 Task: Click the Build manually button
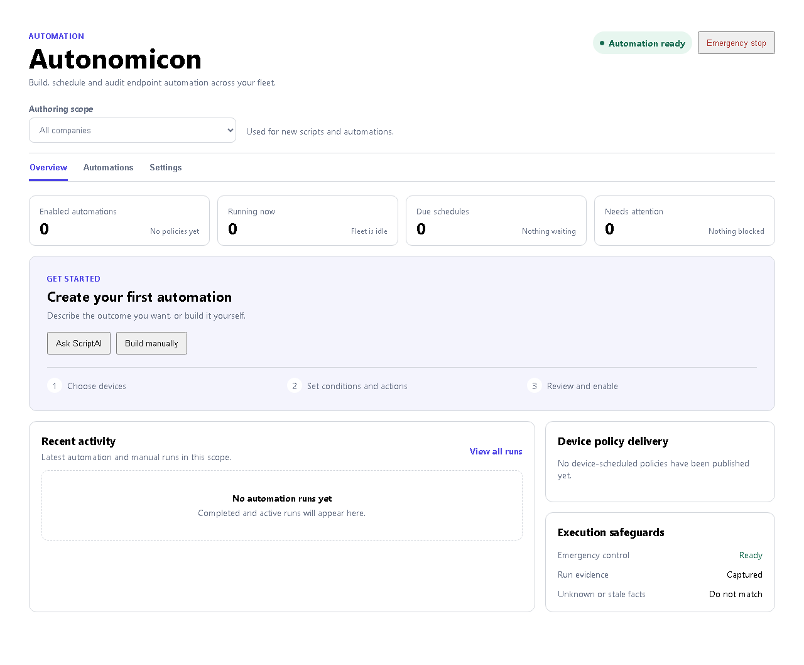[x=151, y=343]
